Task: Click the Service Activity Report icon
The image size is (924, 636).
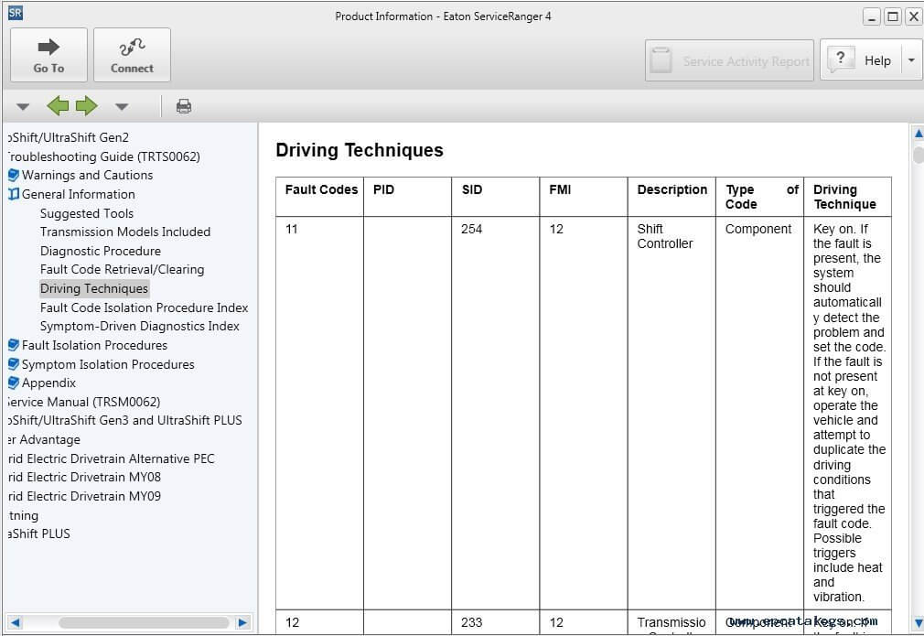Action: click(x=661, y=59)
